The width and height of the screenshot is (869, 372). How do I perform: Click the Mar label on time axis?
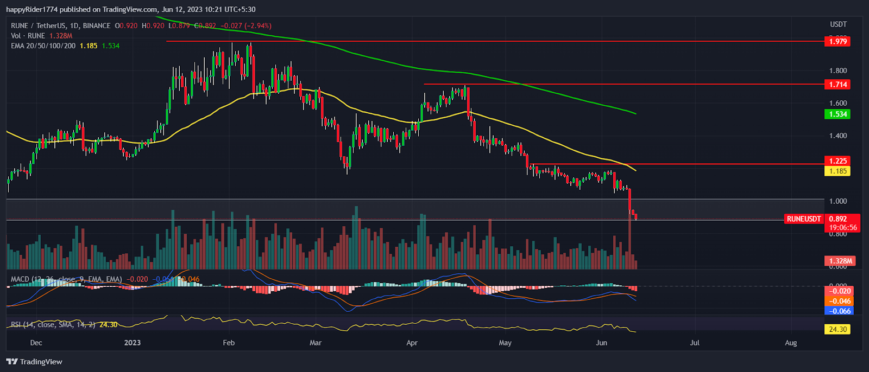tap(316, 343)
